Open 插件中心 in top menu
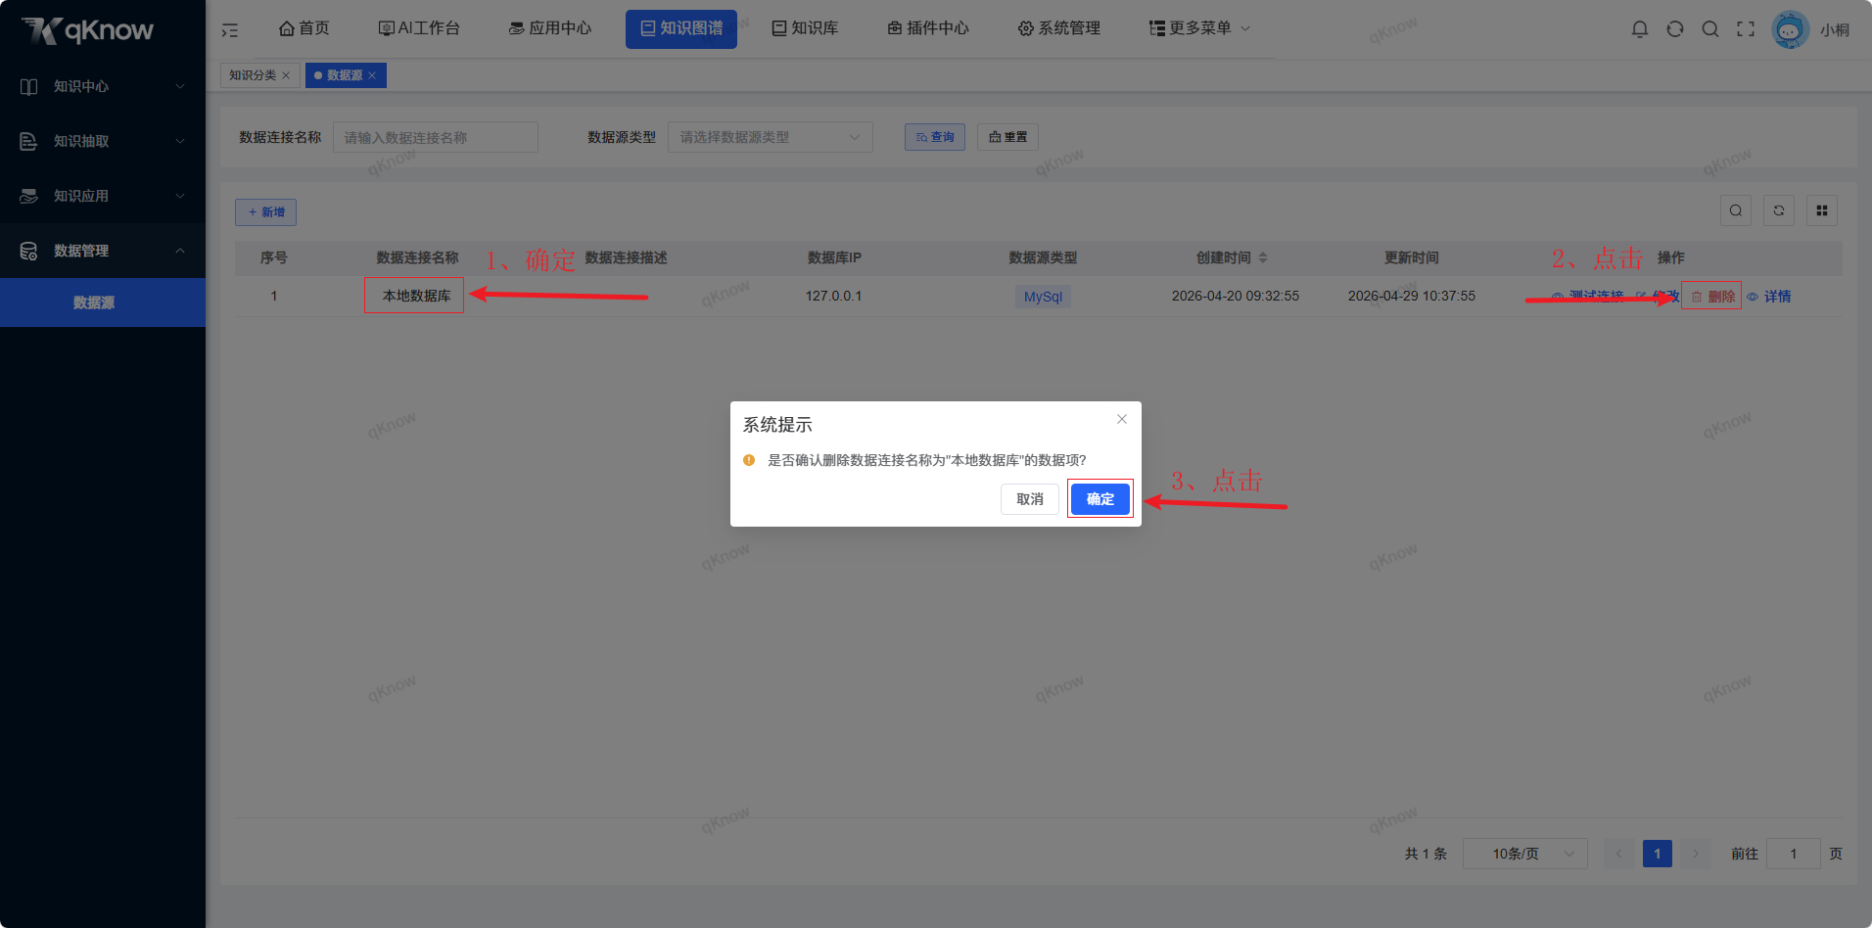 point(928,28)
